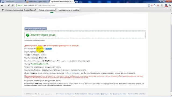Go back to the previous page
This screenshot has height=97, width=172.
click(2, 5)
